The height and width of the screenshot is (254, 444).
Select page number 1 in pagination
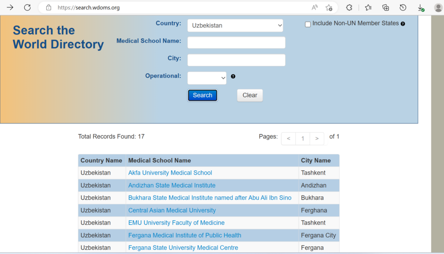click(303, 138)
